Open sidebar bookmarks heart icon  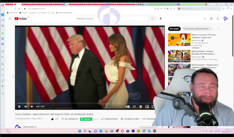[3, 70]
